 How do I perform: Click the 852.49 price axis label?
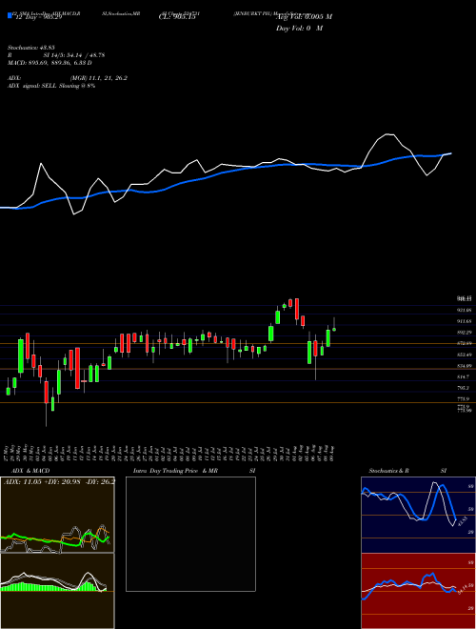click(466, 355)
